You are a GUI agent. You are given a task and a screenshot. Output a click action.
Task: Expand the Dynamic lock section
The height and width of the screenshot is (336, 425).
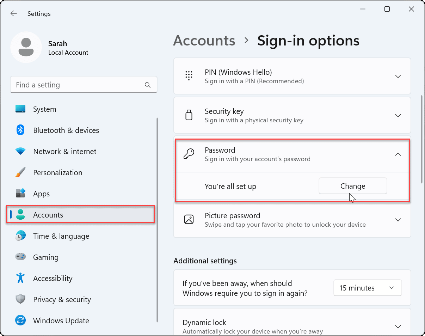[398, 326]
